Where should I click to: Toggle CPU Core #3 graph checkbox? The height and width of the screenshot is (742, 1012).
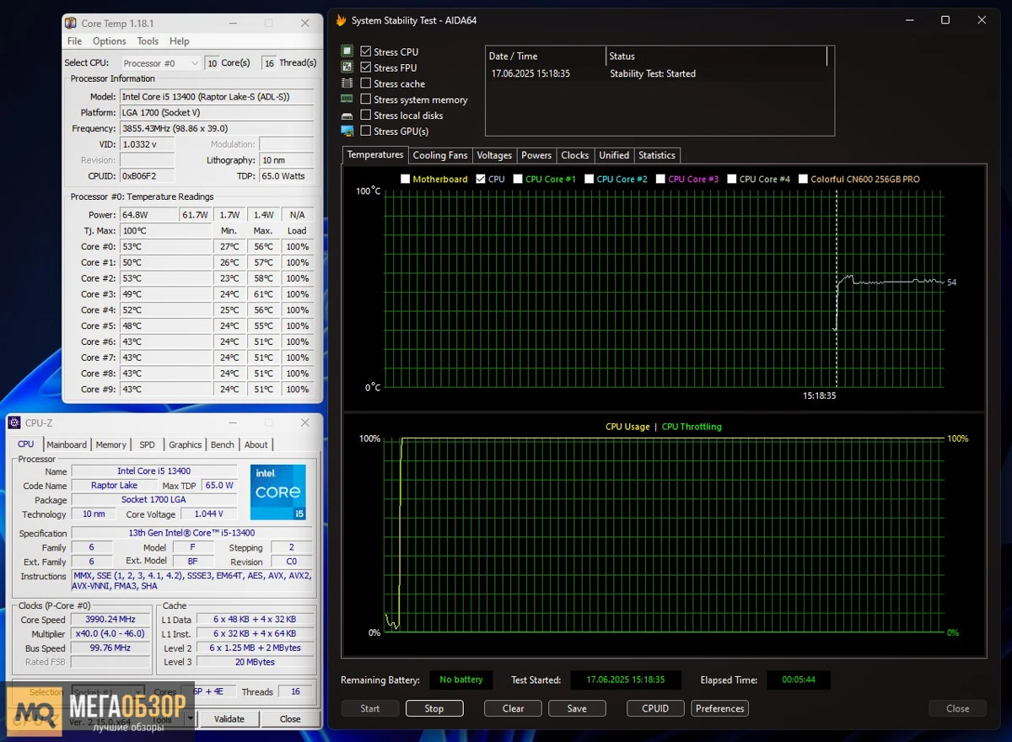click(x=660, y=179)
